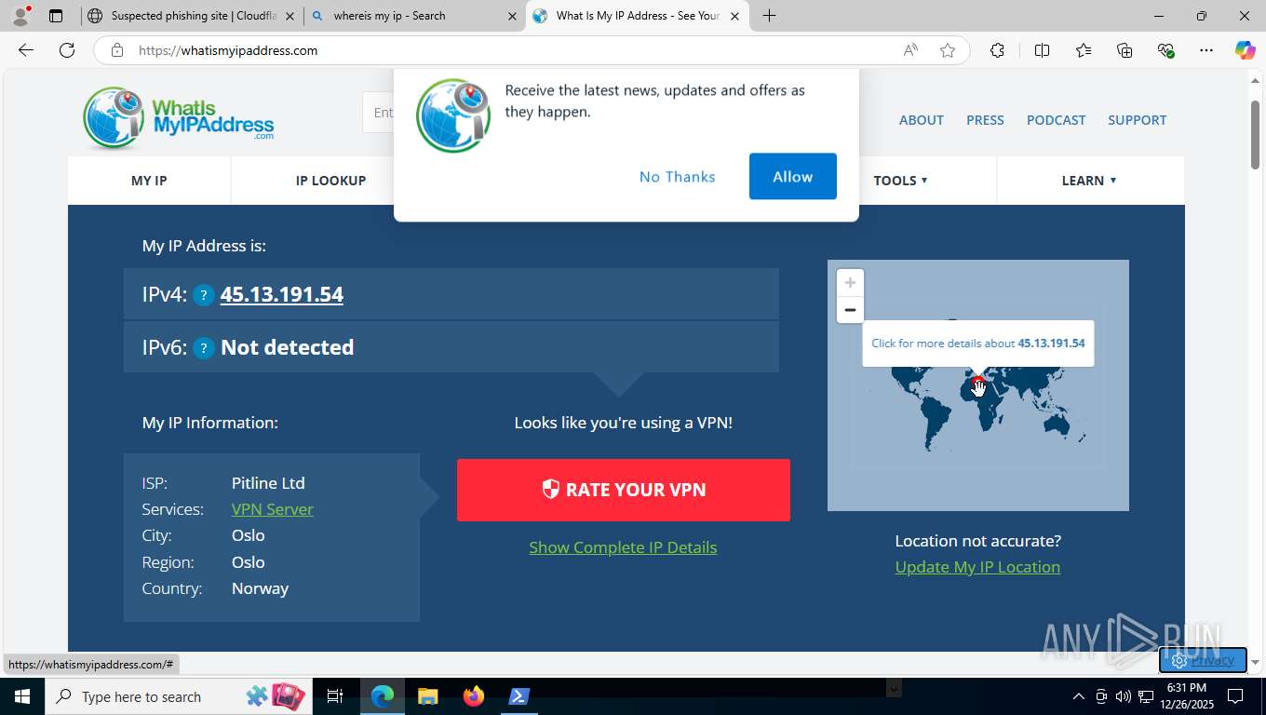Open the IP LOOKUP menu item

(330, 181)
